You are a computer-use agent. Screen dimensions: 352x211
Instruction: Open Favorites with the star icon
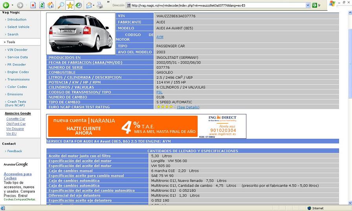click(70, 5)
